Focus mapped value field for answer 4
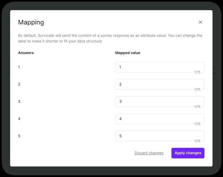 (160, 119)
